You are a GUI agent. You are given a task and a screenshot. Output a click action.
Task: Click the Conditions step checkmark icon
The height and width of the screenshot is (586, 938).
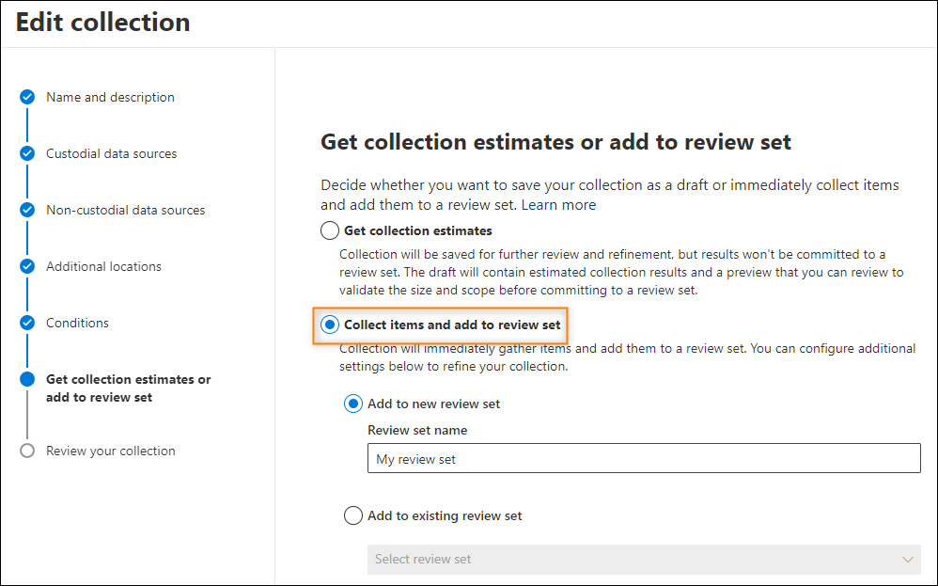coord(27,323)
